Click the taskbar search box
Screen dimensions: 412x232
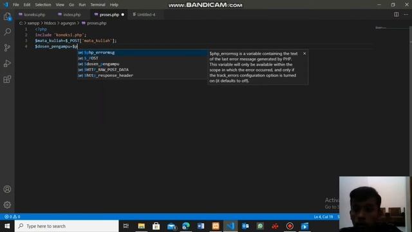click(66, 226)
